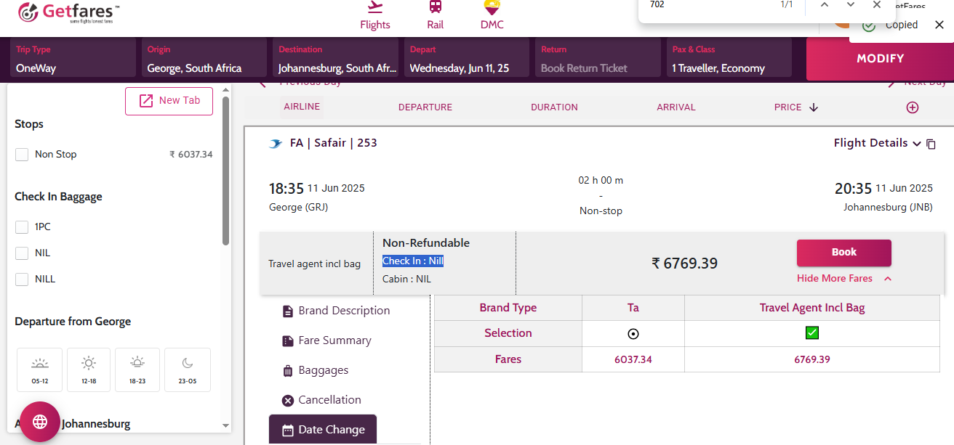This screenshot has width=954, height=445.
Task: Tick the 1PC baggage checkbox
Action: tap(22, 227)
